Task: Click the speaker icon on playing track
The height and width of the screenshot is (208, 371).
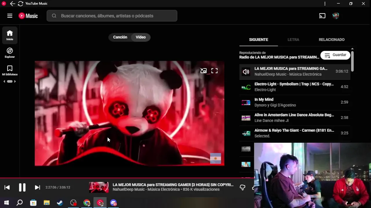Action: click(x=246, y=72)
